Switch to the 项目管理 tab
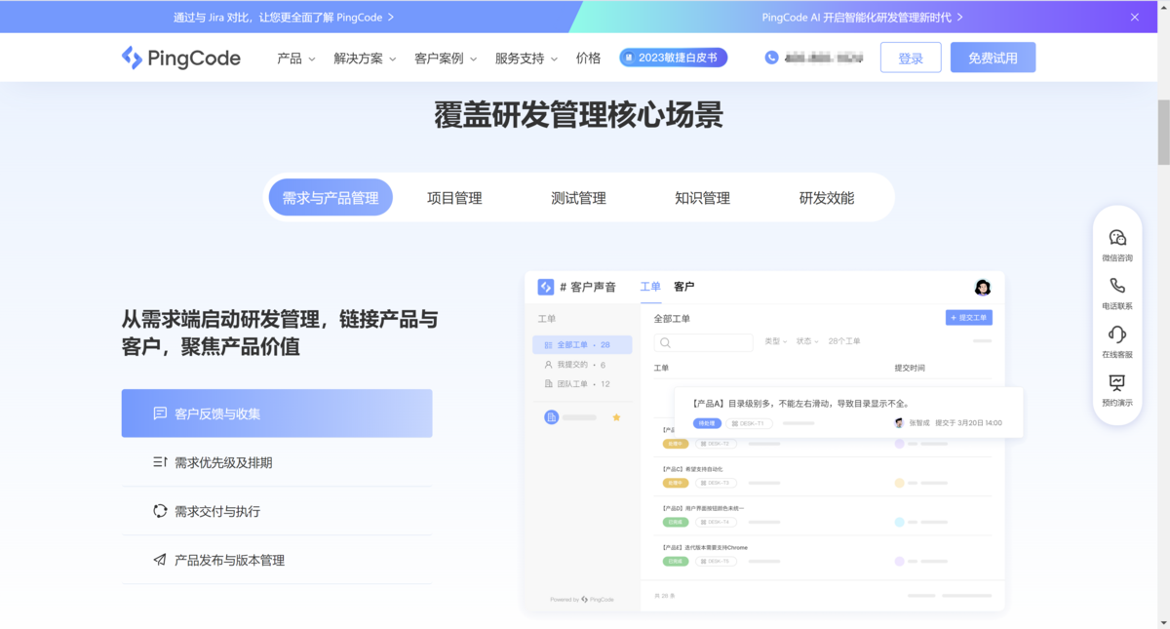Viewport: 1170px width, 629px height. (454, 197)
